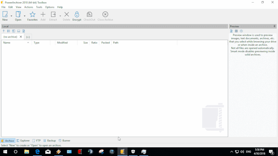The image size is (278, 156).
Task: Open the Windows Start menu
Action: click(x=5, y=152)
